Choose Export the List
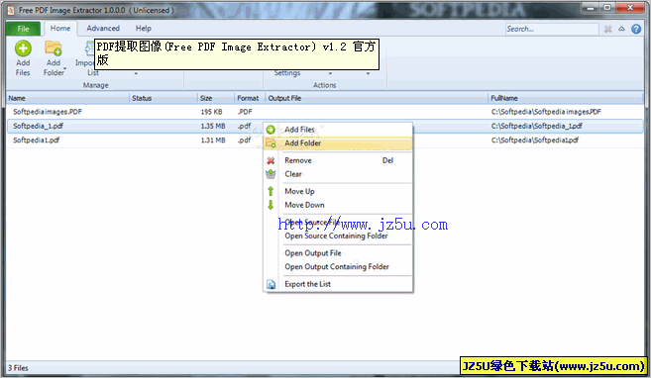Image resolution: width=651 pixels, height=378 pixels. click(x=338, y=284)
